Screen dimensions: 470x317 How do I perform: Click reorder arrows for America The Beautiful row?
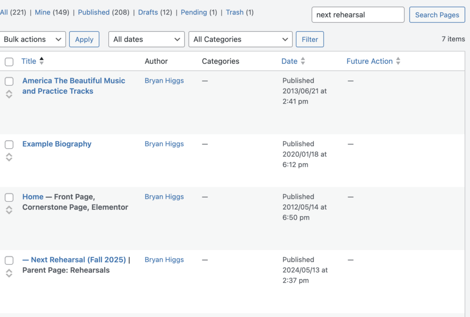pyautogui.click(x=9, y=94)
